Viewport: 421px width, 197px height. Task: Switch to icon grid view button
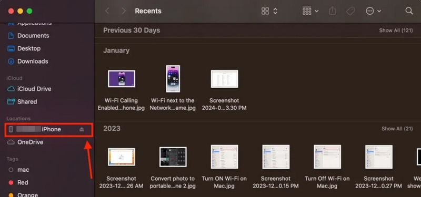point(265,11)
